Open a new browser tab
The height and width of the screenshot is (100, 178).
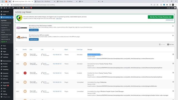[102, 1]
